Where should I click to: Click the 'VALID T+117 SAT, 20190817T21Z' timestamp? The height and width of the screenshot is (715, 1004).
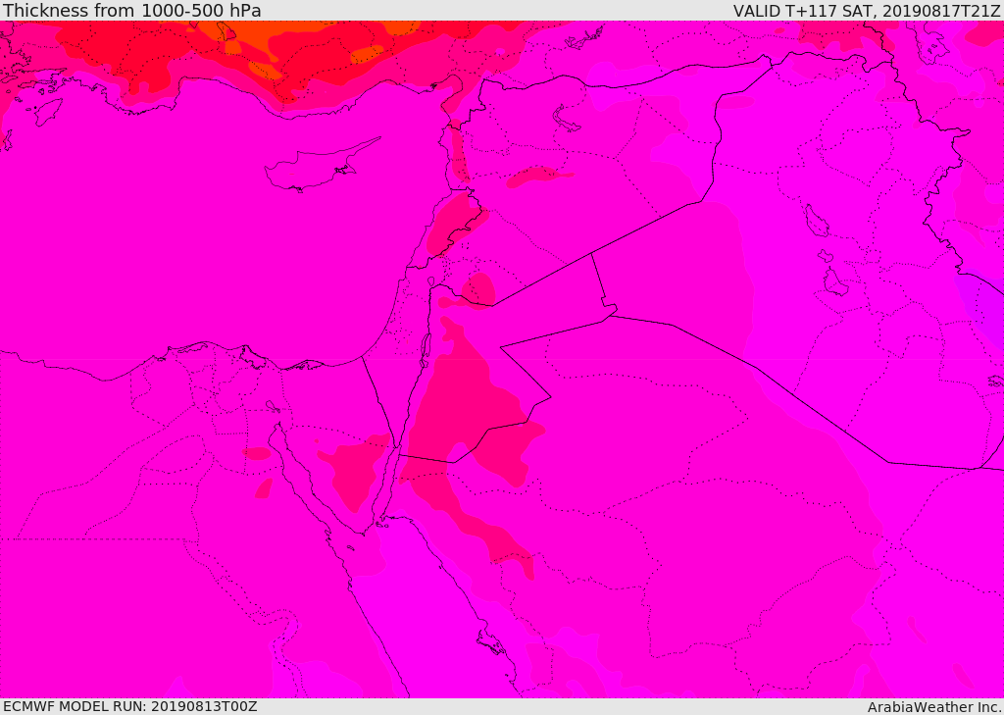point(867,11)
